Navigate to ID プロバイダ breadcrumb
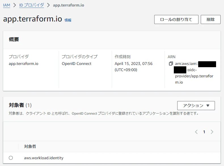224x166 pixels. 31,5
